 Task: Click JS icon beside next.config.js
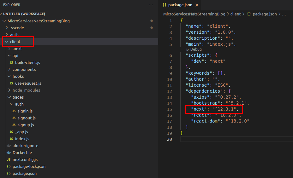9,159
